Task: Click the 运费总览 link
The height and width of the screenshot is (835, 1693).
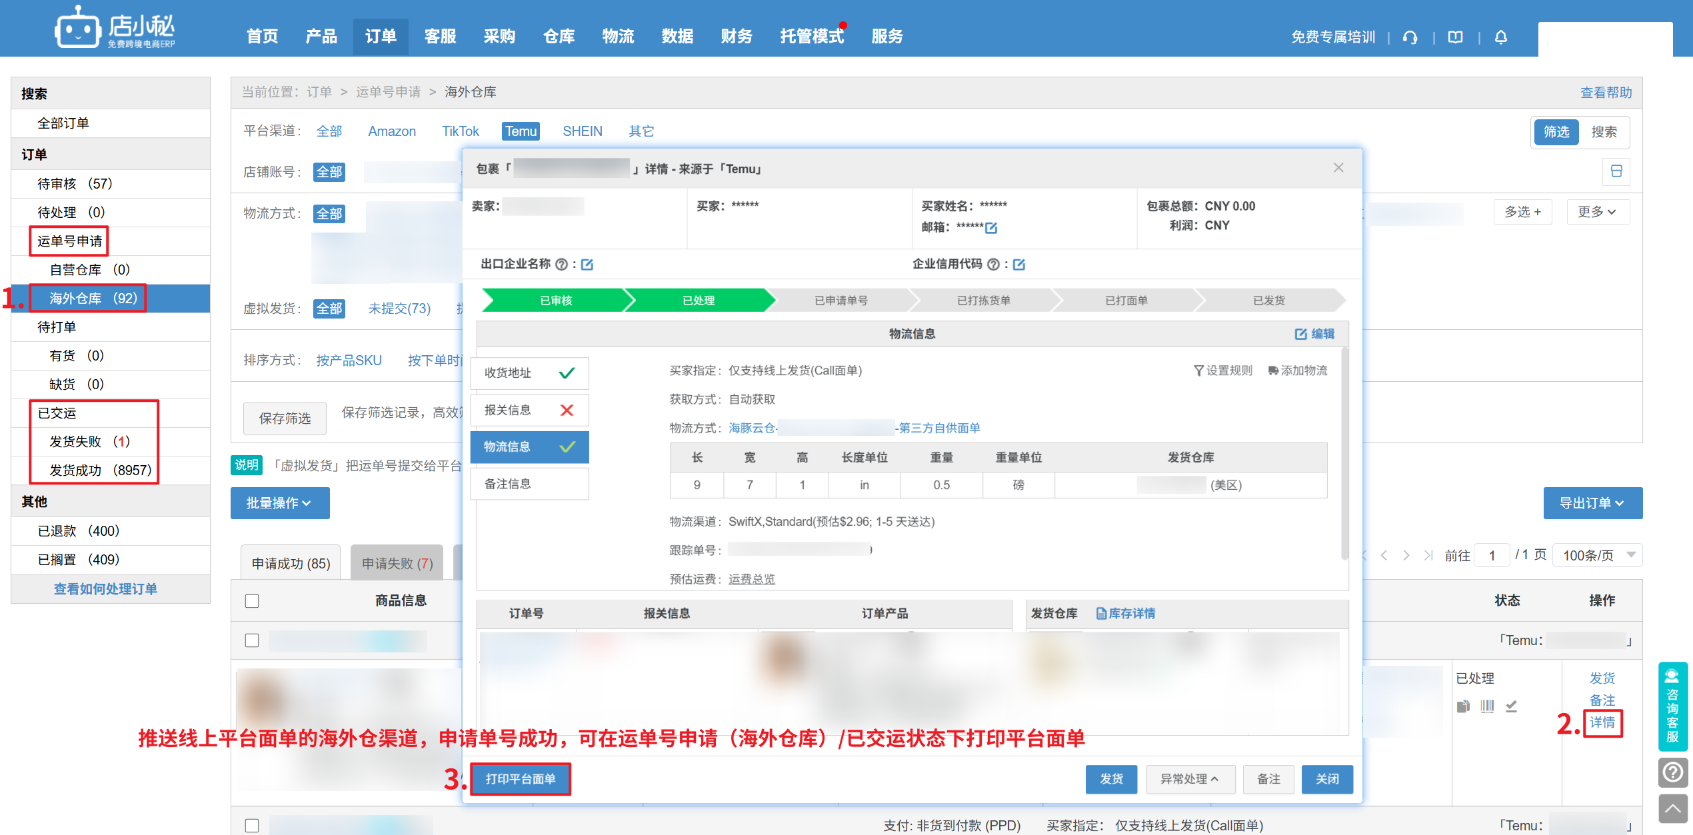Action: [751, 579]
